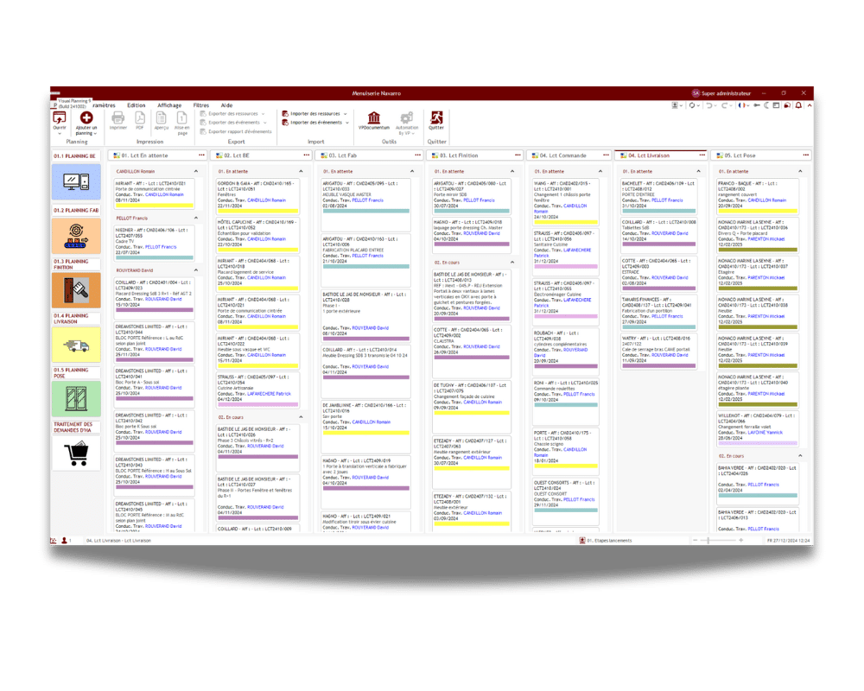Click the Imprimer printer icon
Viewport: 864px width, 691px height.
tap(118, 118)
